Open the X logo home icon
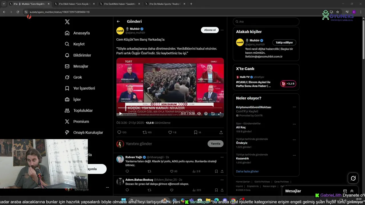The height and width of the screenshot is (205, 365). click(x=67, y=22)
